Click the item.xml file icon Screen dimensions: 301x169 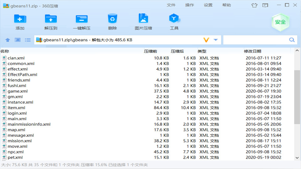(x=4, y=107)
